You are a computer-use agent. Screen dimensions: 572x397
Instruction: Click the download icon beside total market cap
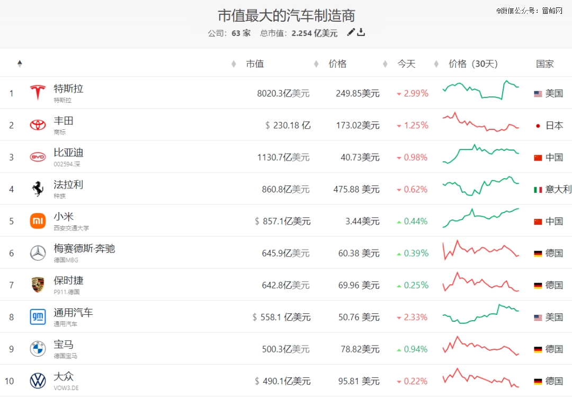(361, 32)
